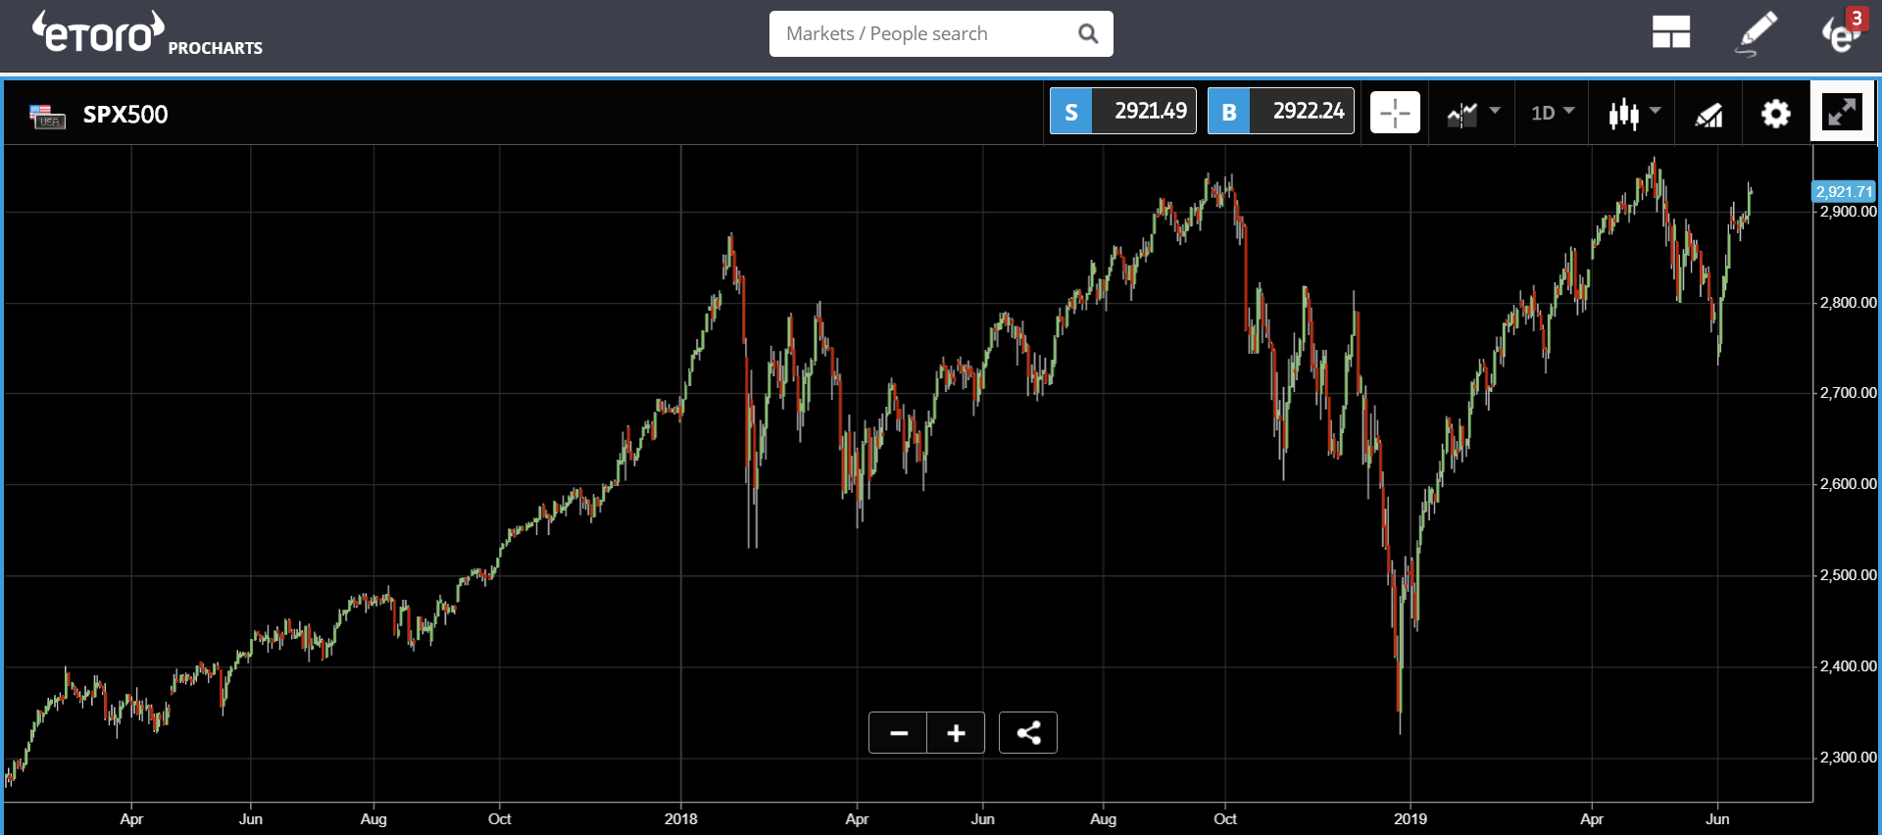Click the S sell price button
The width and height of the screenshot is (1882, 835).
[1123, 111]
